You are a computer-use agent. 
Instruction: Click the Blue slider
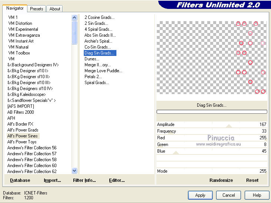(212, 152)
